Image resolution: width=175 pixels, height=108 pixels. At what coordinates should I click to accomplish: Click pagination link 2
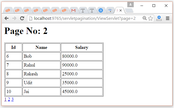tap(9, 99)
